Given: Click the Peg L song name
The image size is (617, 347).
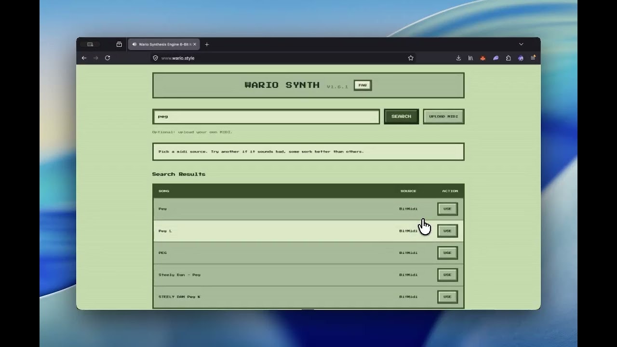Looking at the screenshot, I should pyautogui.click(x=165, y=231).
